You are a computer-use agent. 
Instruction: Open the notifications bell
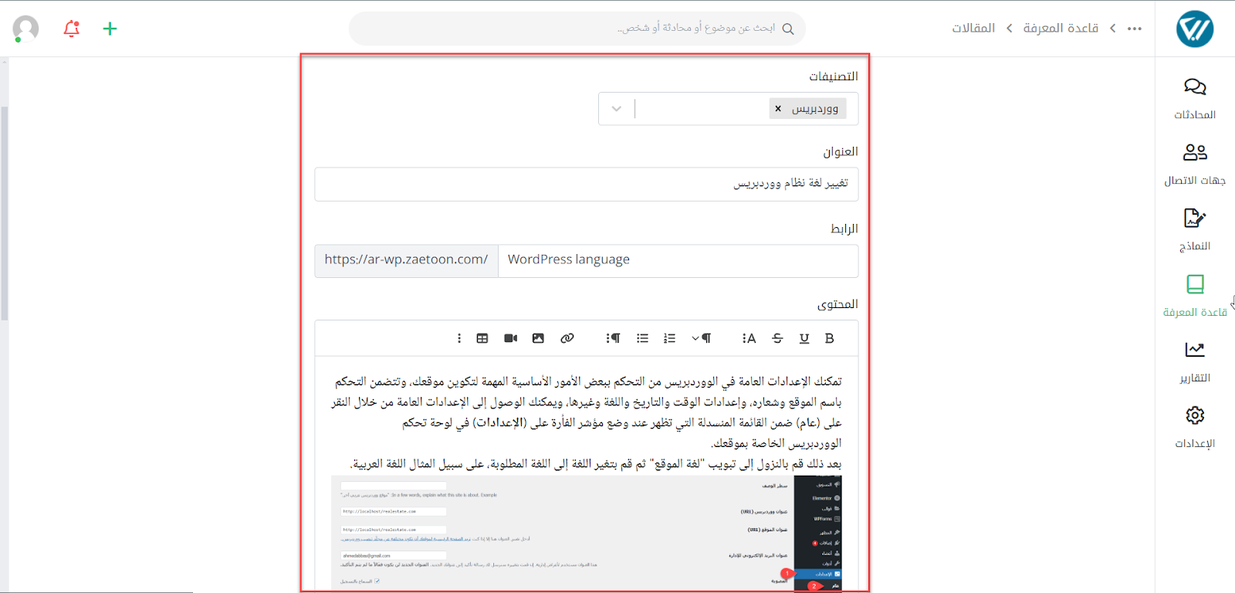click(72, 29)
